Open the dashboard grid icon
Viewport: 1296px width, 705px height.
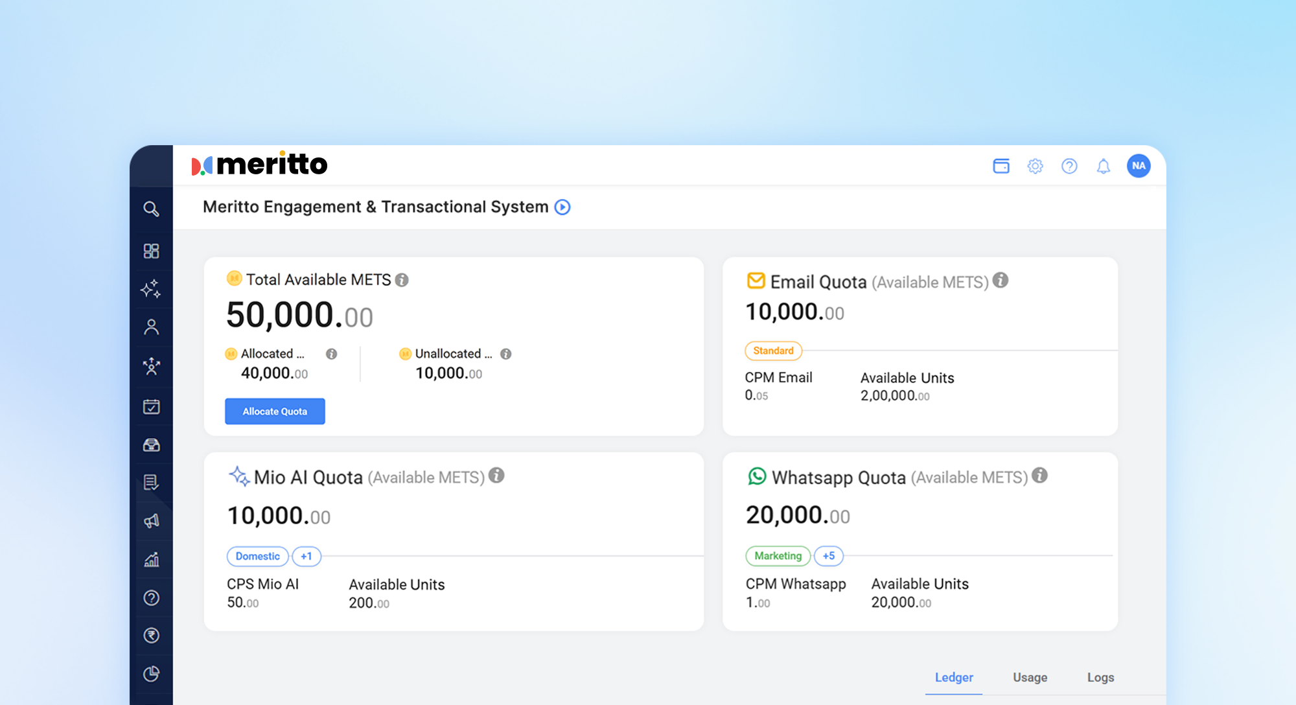pyautogui.click(x=151, y=251)
